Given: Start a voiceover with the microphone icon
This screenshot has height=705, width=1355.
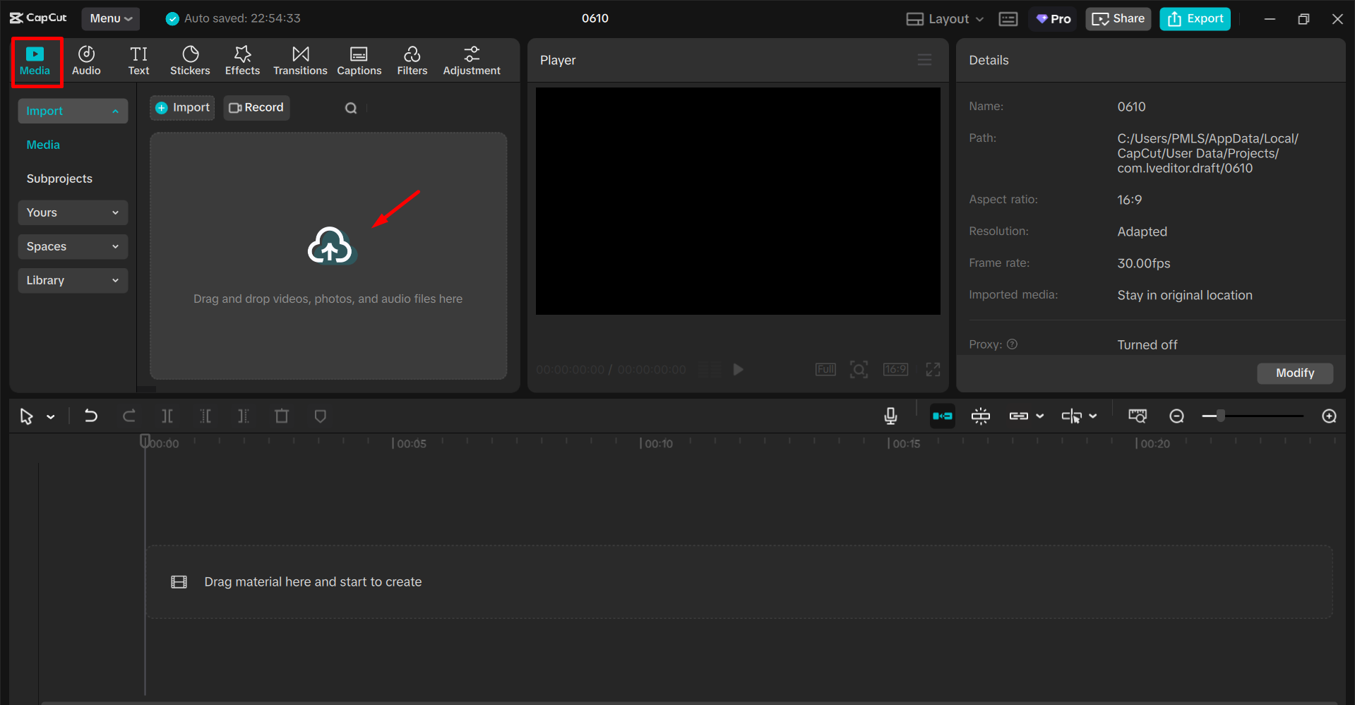Looking at the screenshot, I should [890, 416].
